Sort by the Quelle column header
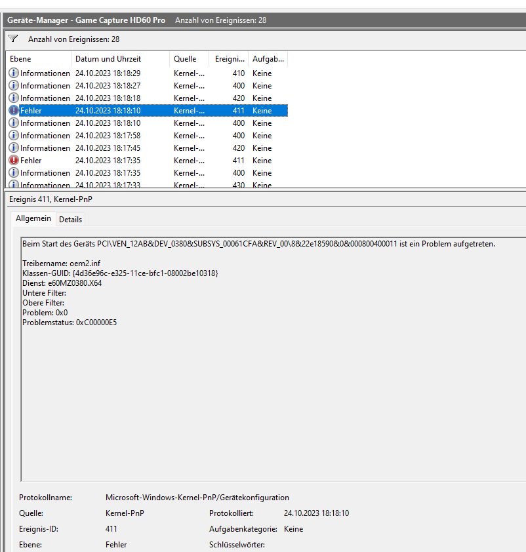The image size is (526, 552). 190,59
